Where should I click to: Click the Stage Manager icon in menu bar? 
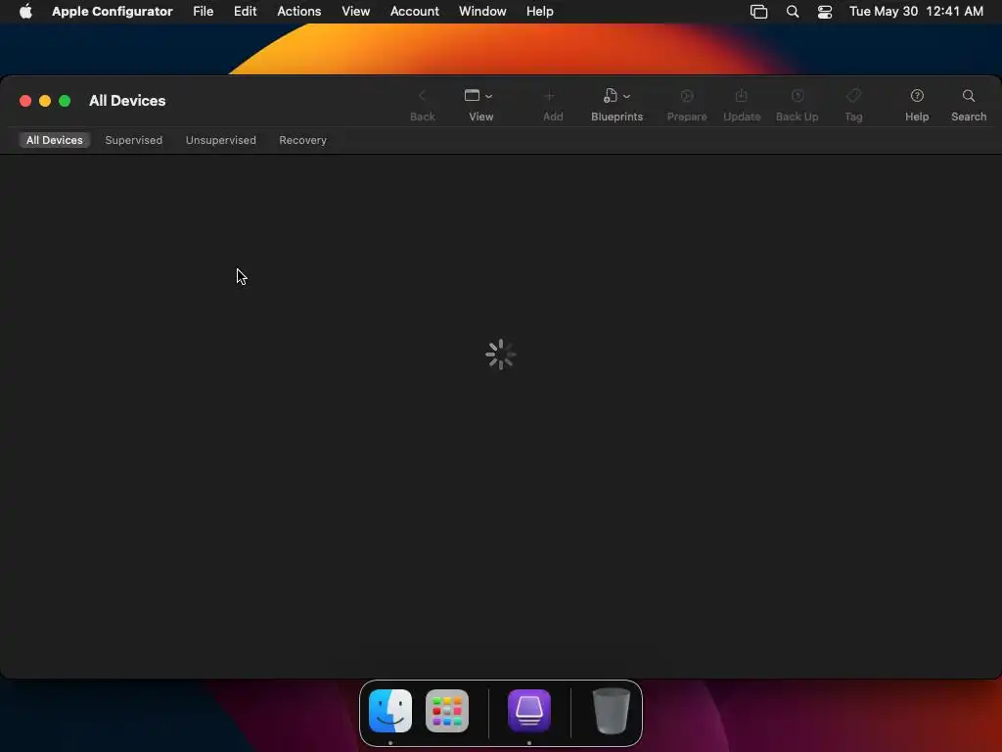(x=758, y=11)
